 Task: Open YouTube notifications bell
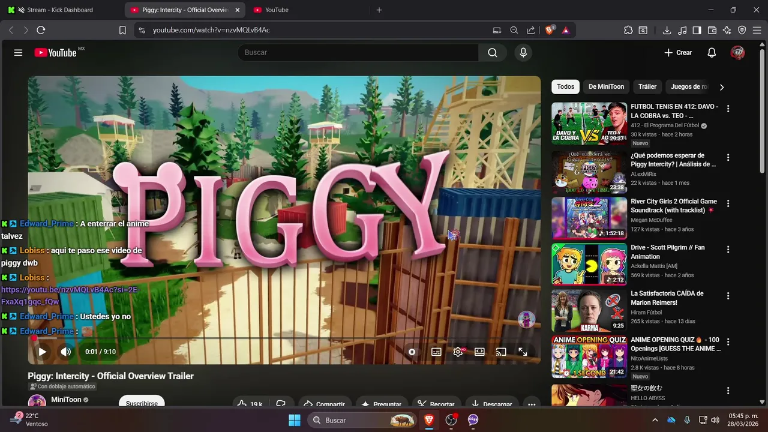pyautogui.click(x=712, y=53)
